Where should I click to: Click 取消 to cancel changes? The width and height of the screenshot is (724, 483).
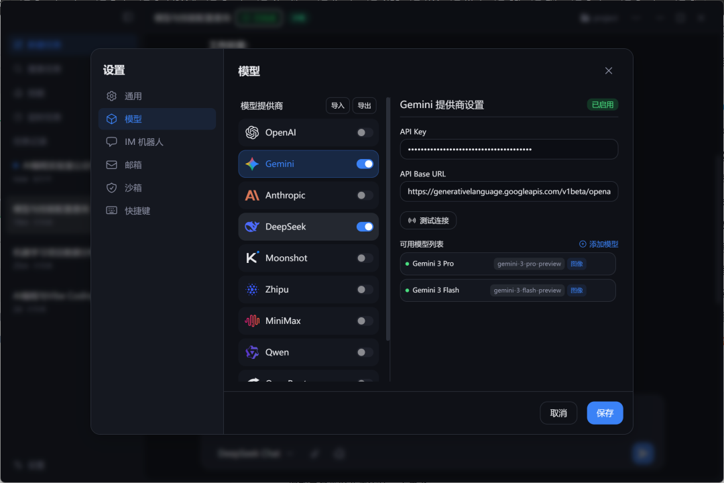click(558, 413)
